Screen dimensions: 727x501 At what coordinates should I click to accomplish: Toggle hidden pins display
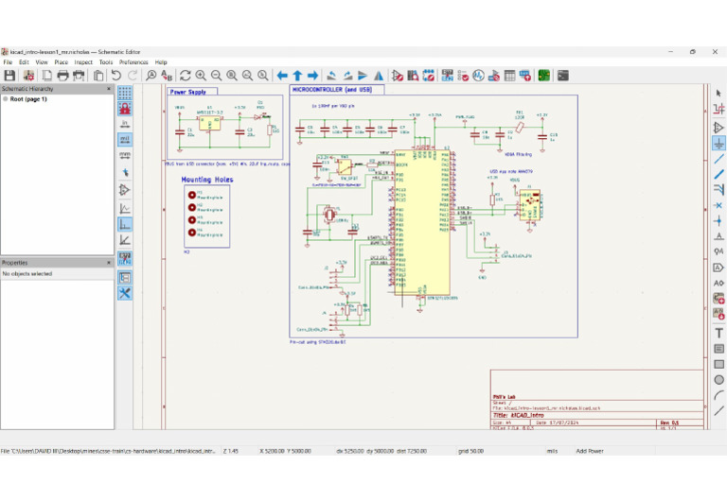125,190
